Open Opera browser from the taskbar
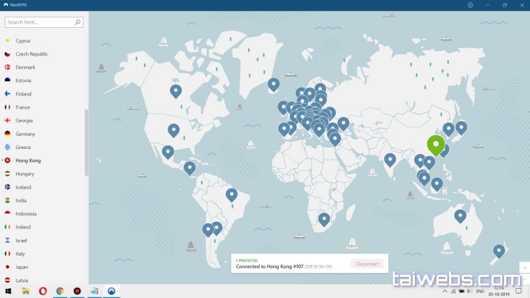This screenshot has height=298, width=530. pyautogui.click(x=43, y=291)
